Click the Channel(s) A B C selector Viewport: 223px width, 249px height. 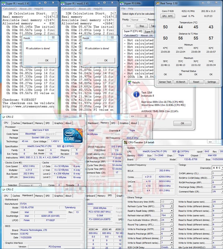tap(217, 168)
